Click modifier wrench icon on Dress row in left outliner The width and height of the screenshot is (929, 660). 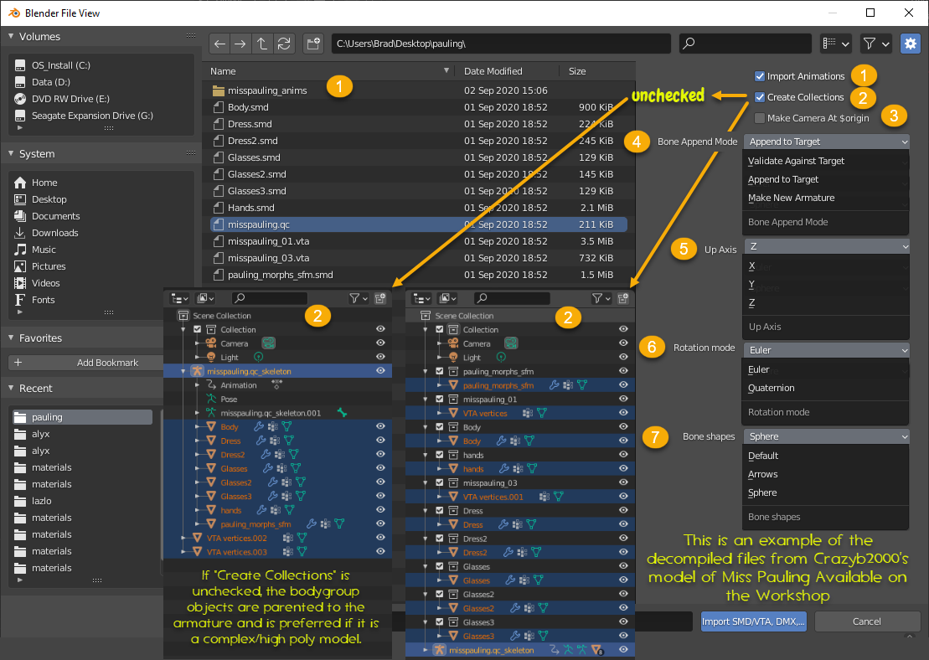(261, 441)
